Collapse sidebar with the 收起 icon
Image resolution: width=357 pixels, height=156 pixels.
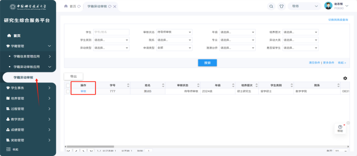tap(9, 149)
